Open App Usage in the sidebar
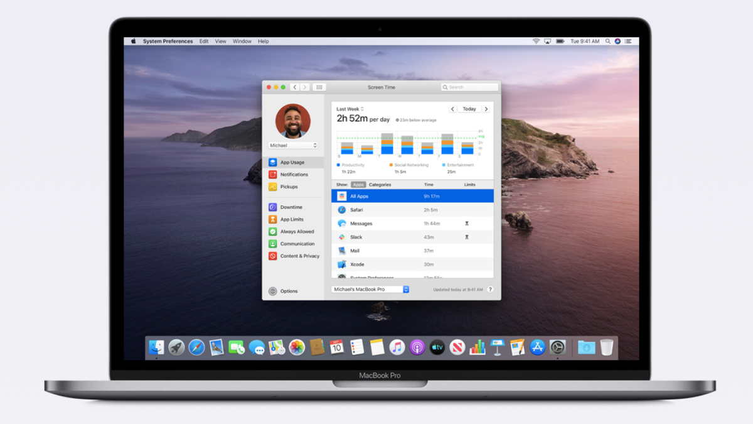 pyautogui.click(x=294, y=161)
